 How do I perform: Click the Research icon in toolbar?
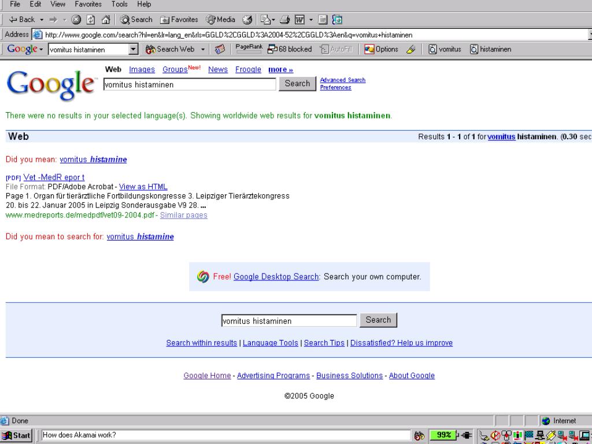point(337,20)
